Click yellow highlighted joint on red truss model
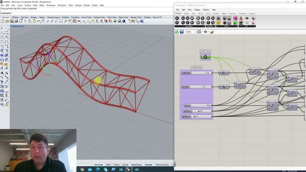The height and width of the screenshot is (172, 306). (x=98, y=80)
